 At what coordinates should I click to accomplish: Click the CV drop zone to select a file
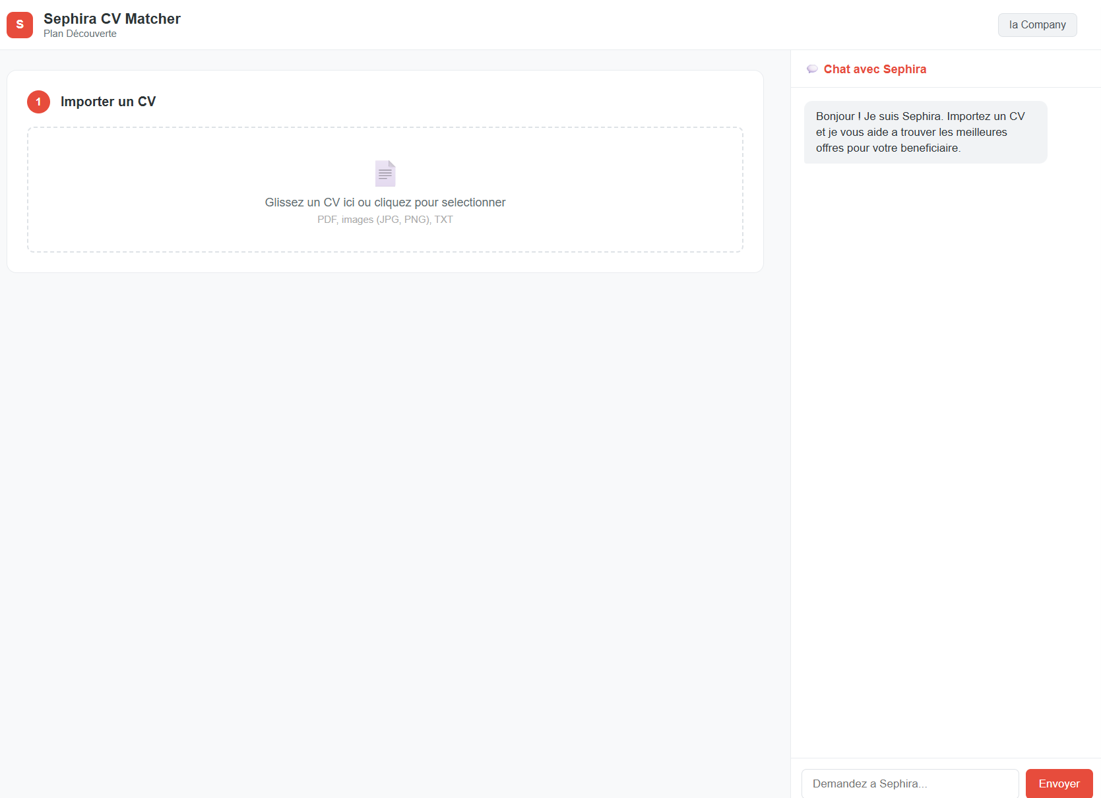point(385,190)
